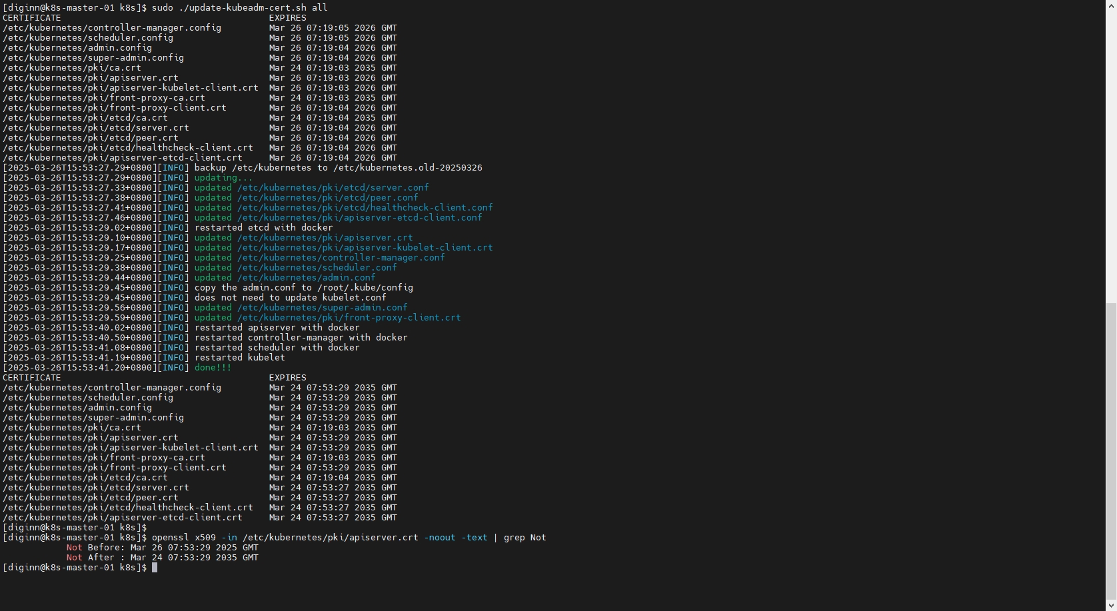Click the blue /etc/kubernetes/pki/etcd/server.conf path
Image resolution: width=1117 pixels, height=611 pixels.
333,188
